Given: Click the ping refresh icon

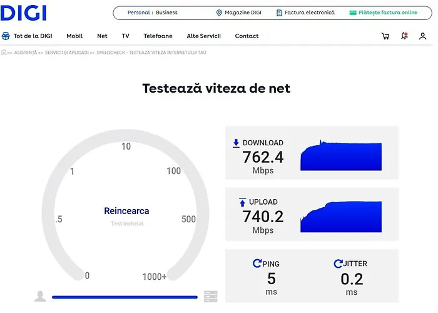Looking at the screenshot, I should pos(257,264).
